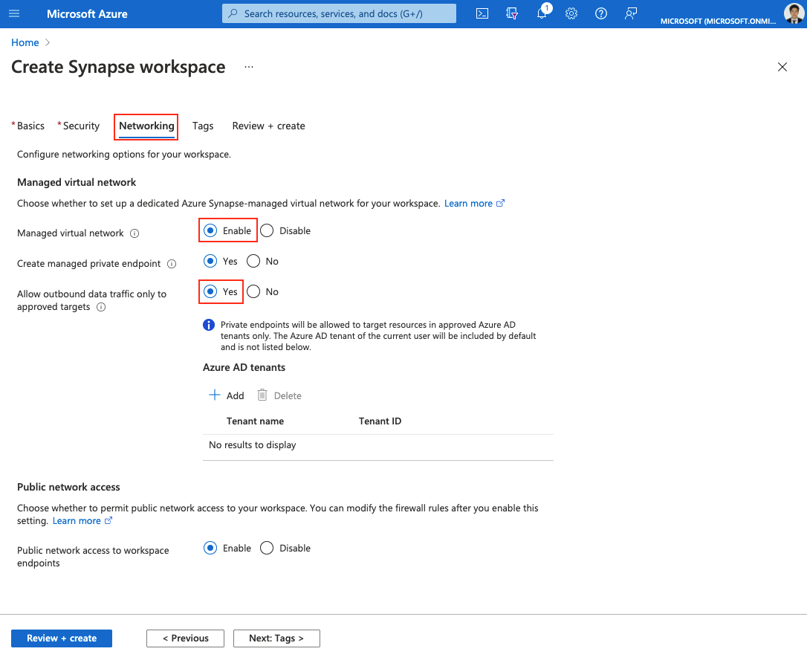The width and height of the screenshot is (807, 663).
Task: Launch Azure Cloud Shell
Action: click(482, 13)
